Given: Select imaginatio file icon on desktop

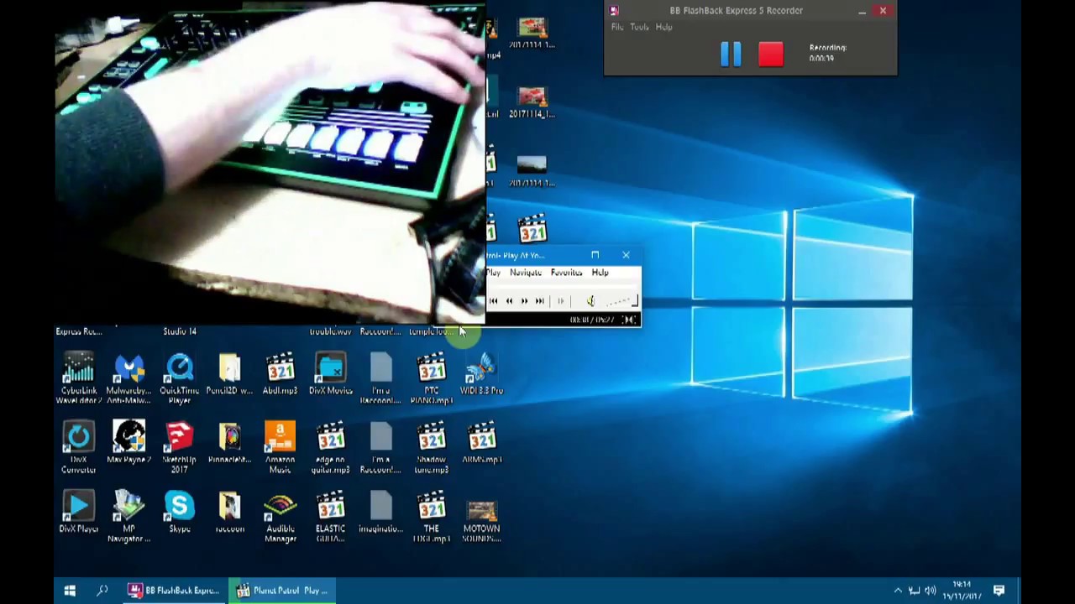Looking at the screenshot, I should tap(380, 512).
